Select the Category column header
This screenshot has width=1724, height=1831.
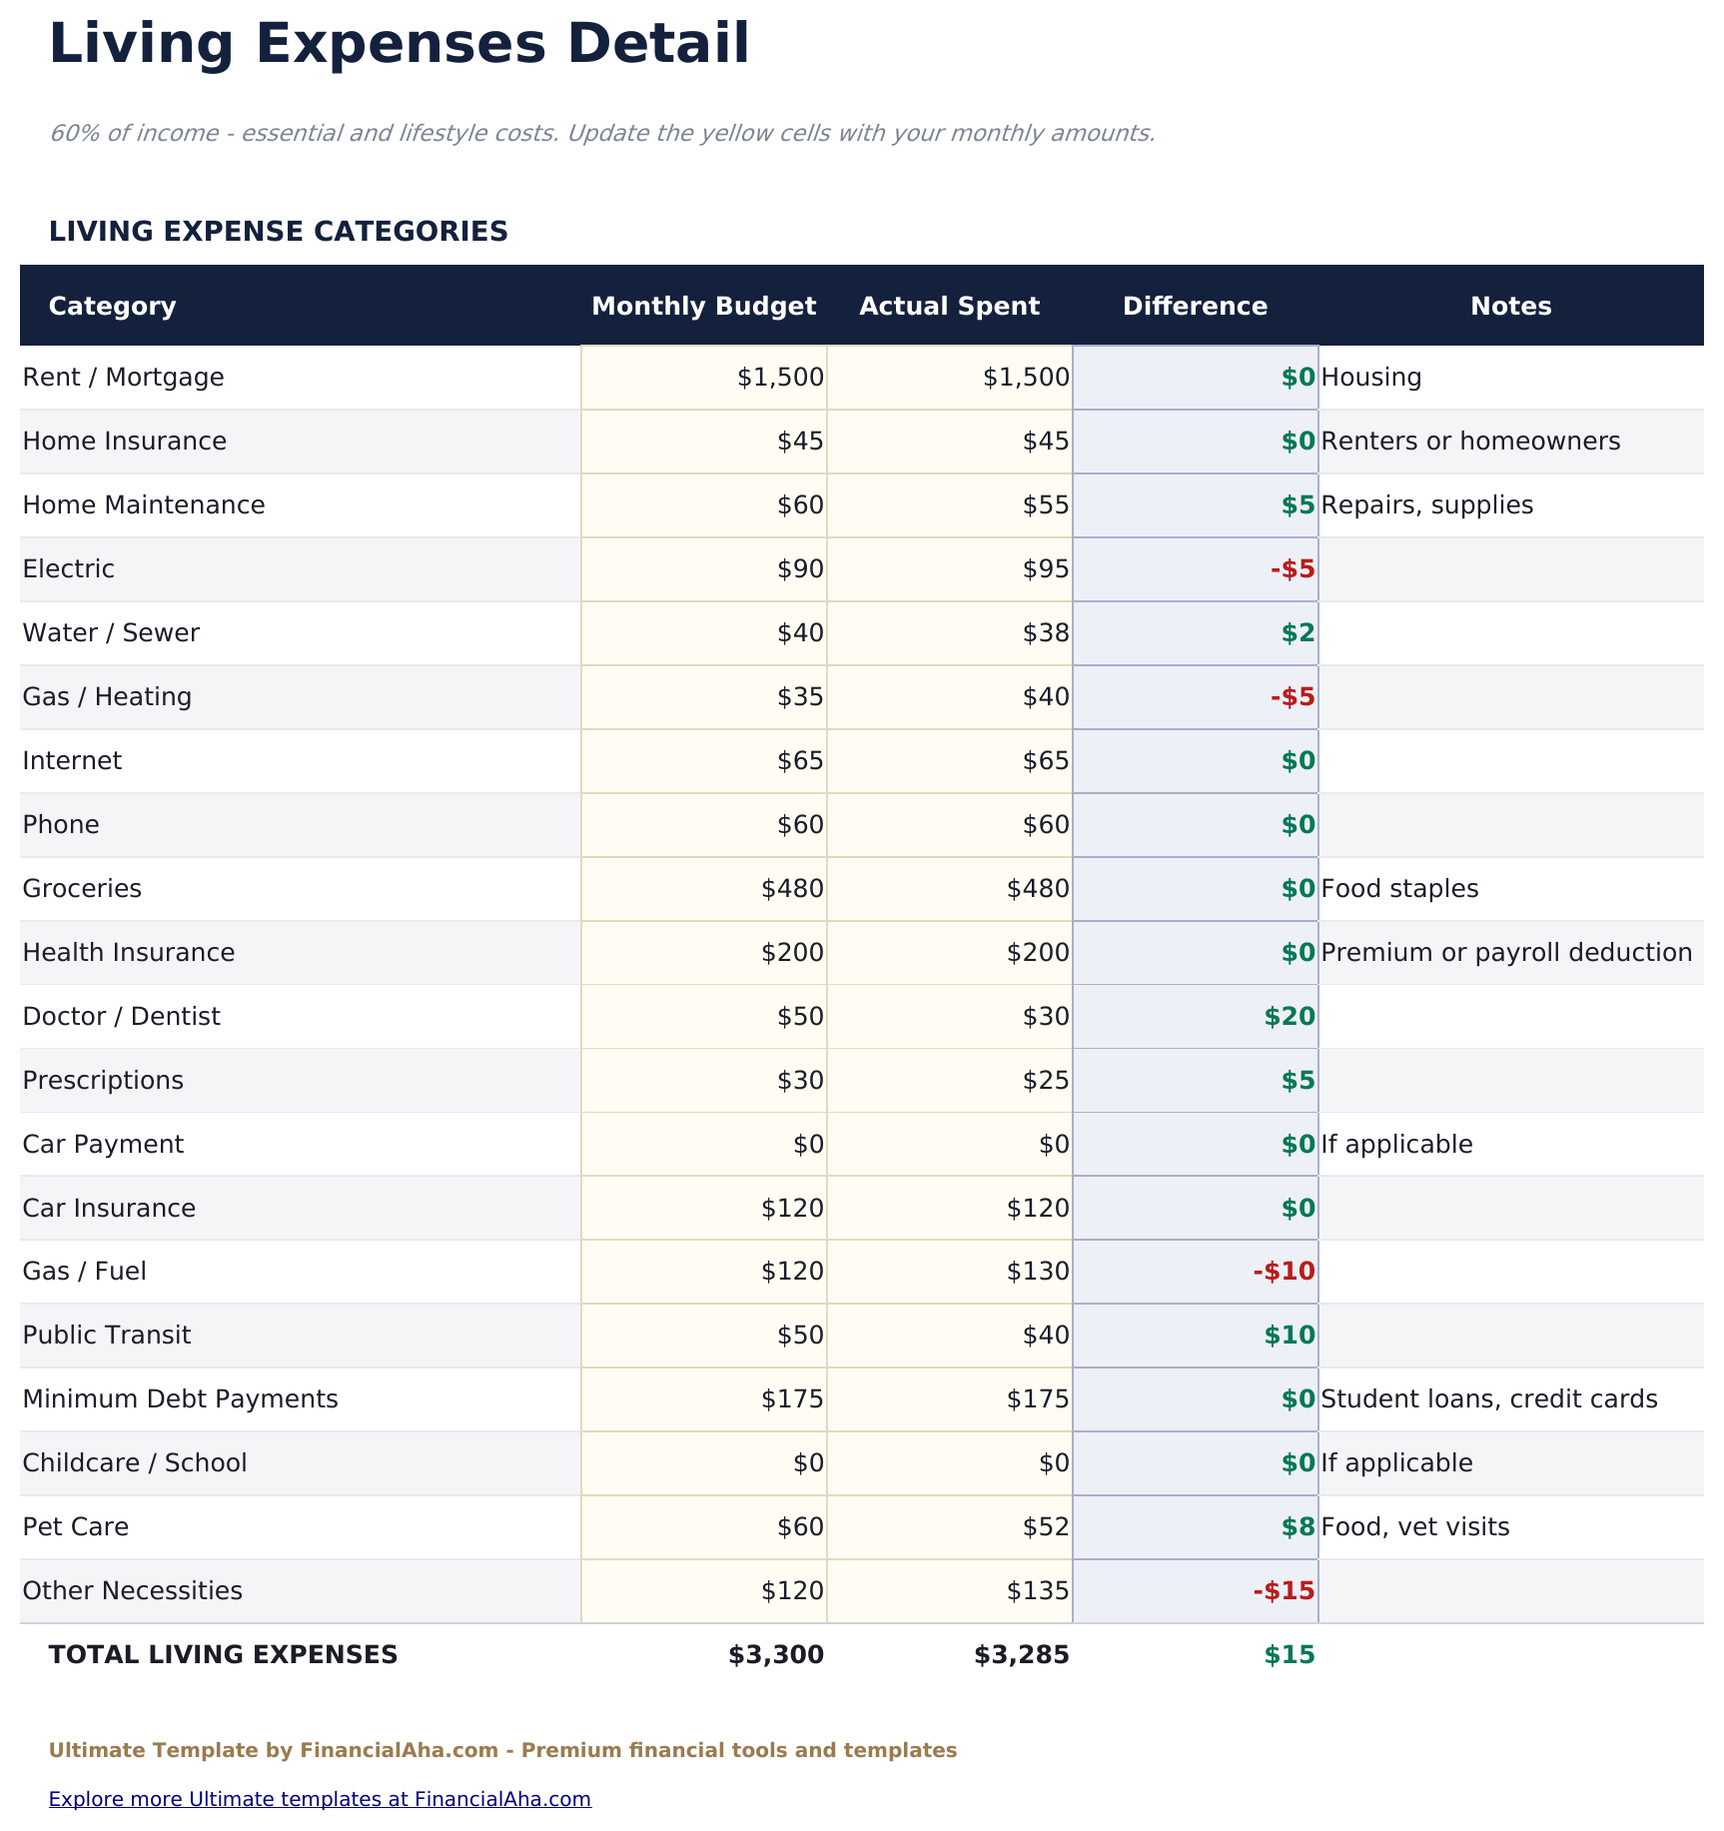pos(111,306)
